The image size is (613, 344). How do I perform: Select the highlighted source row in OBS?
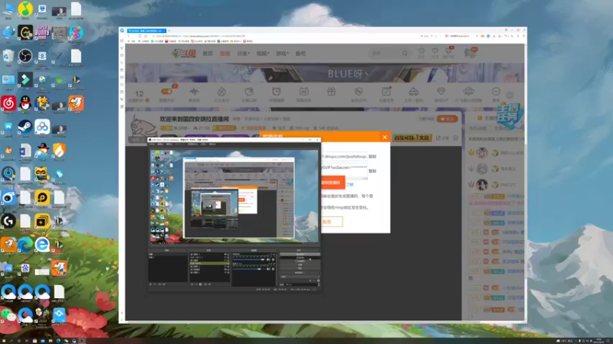point(209,264)
